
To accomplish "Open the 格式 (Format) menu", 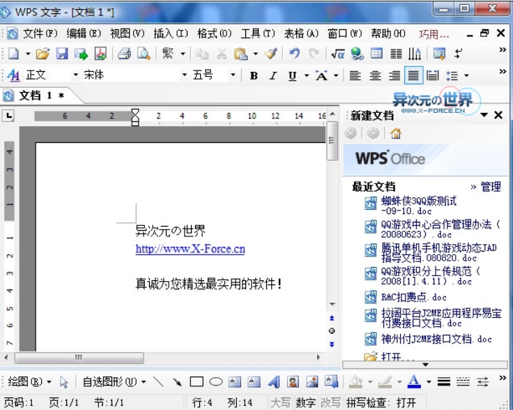I will coord(213,33).
